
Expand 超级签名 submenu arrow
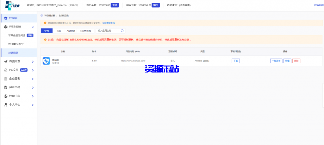(x=33, y=88)
